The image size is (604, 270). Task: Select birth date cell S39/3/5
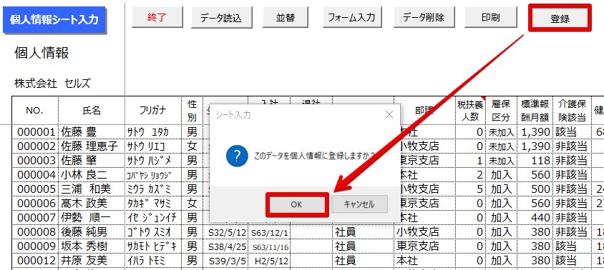tap(225, 261)
